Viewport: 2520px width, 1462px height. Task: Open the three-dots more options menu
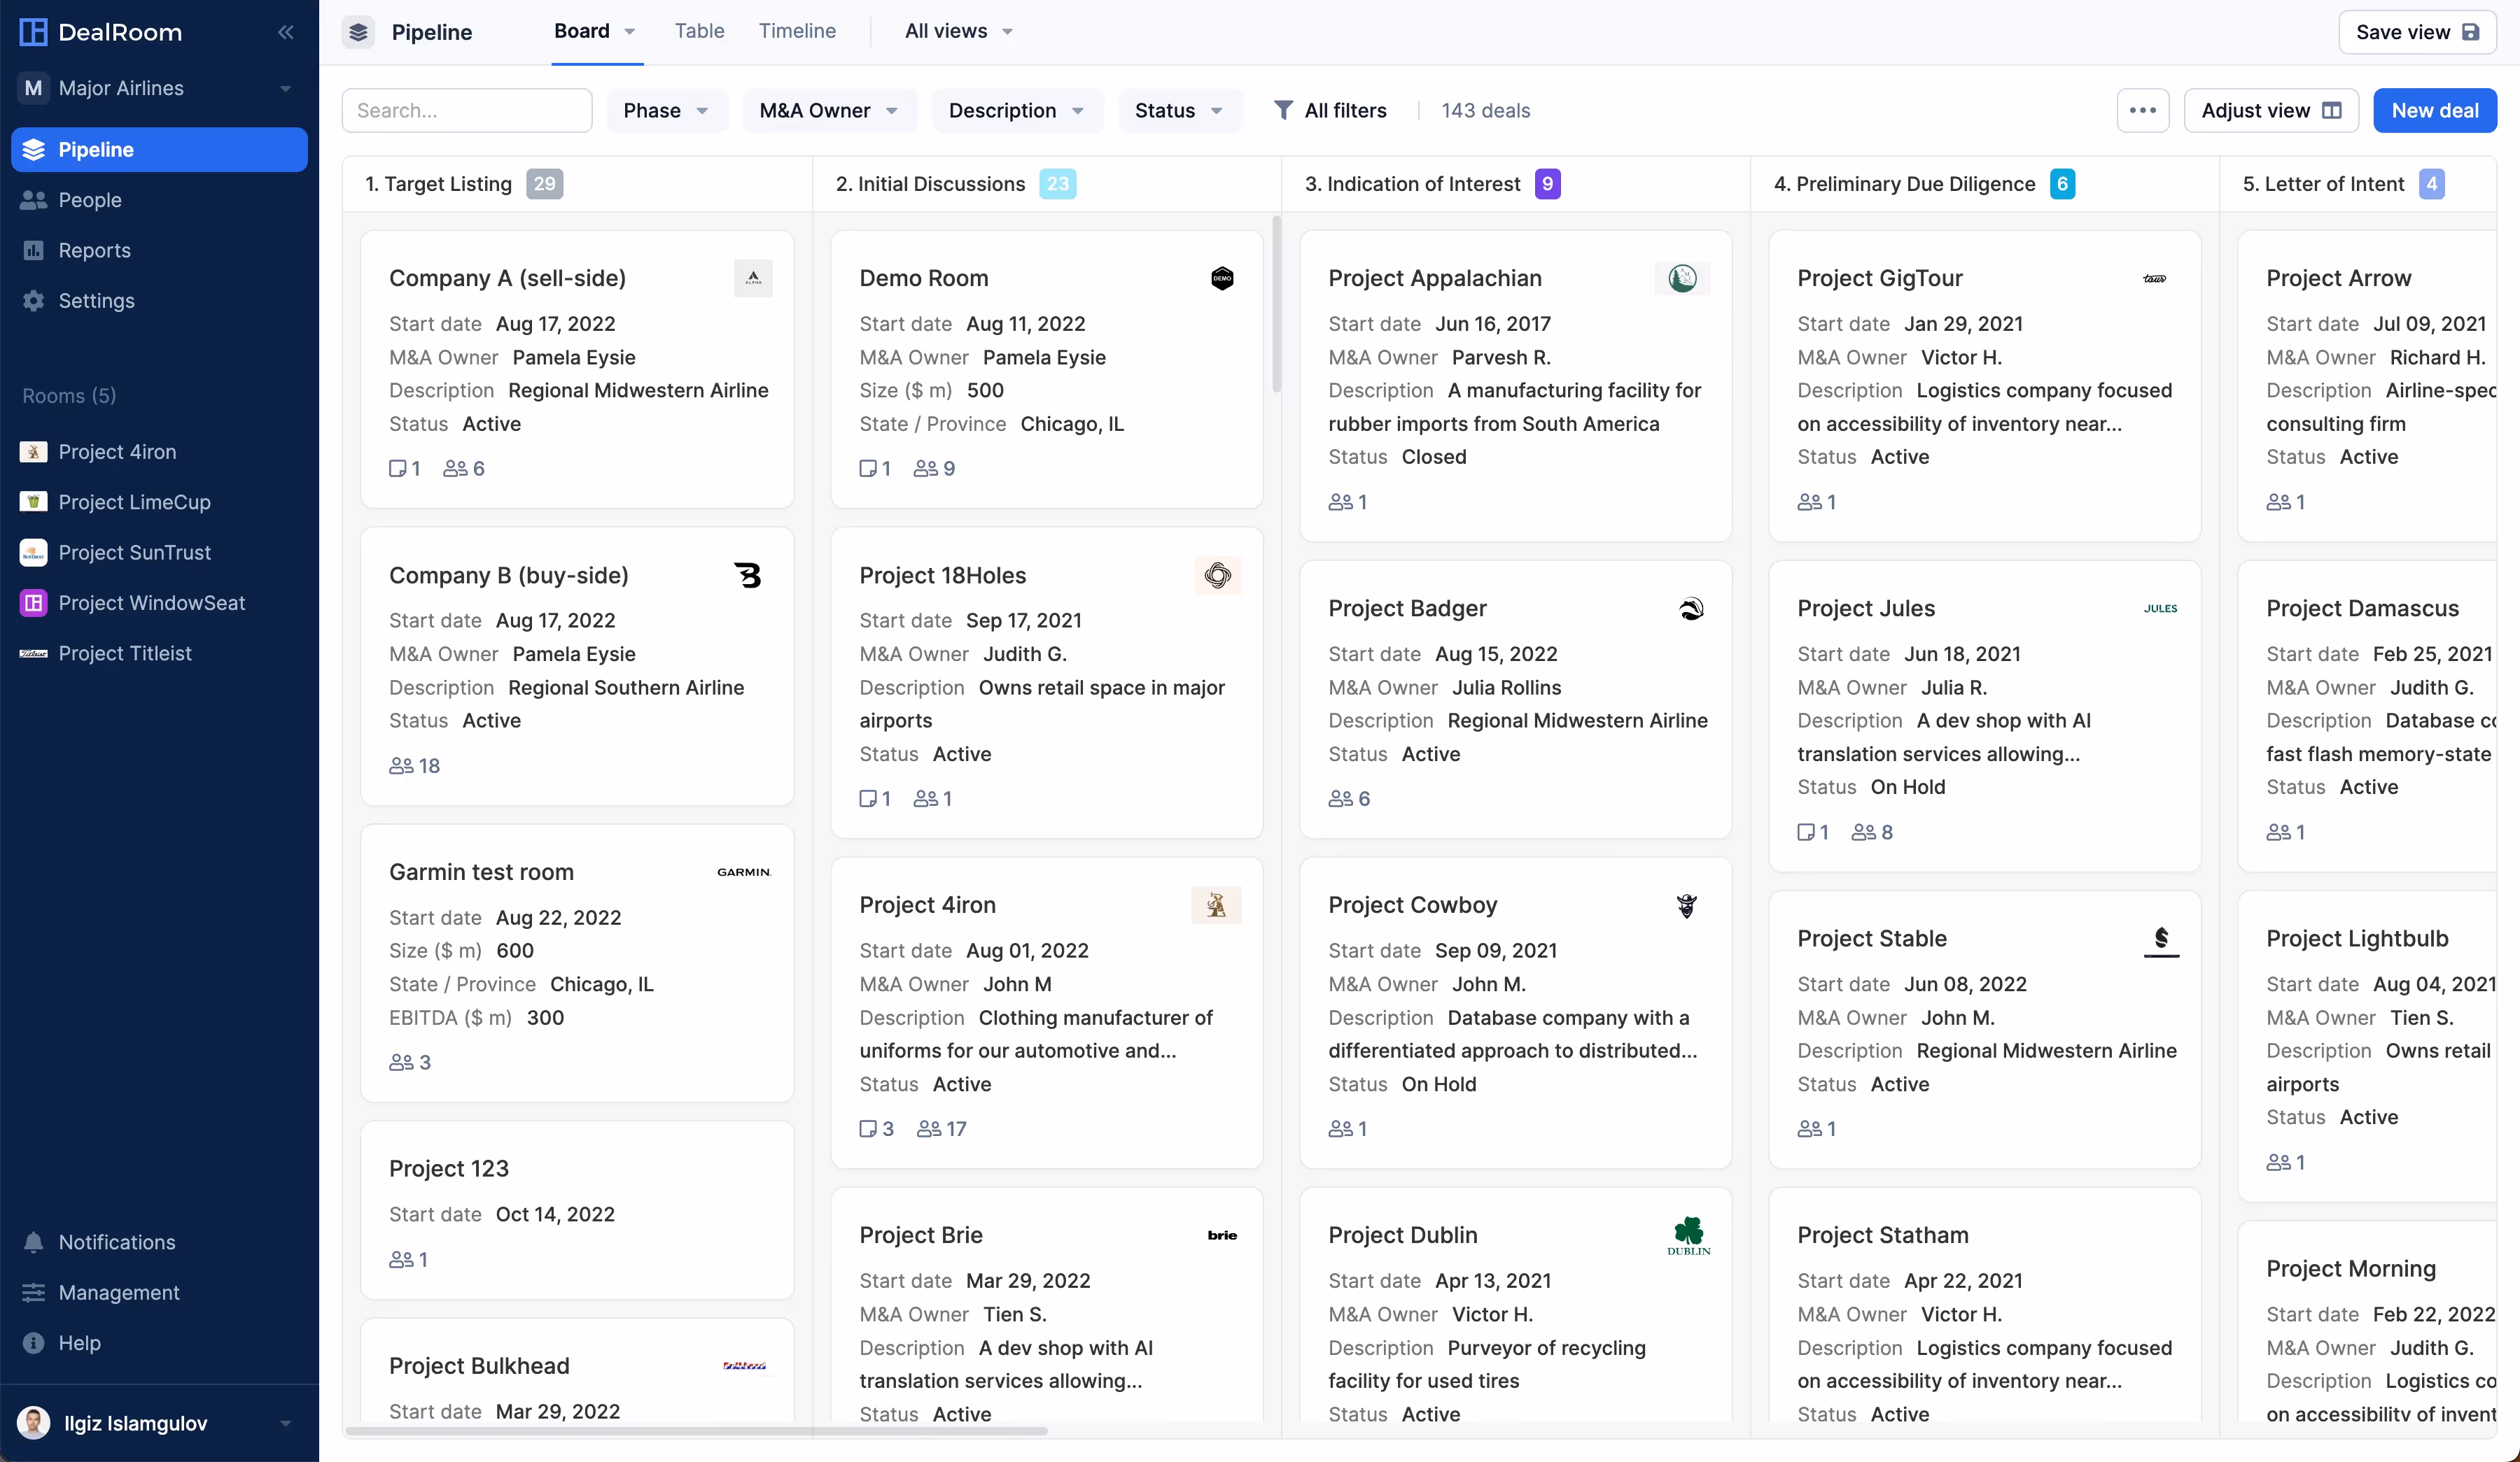2142,110
